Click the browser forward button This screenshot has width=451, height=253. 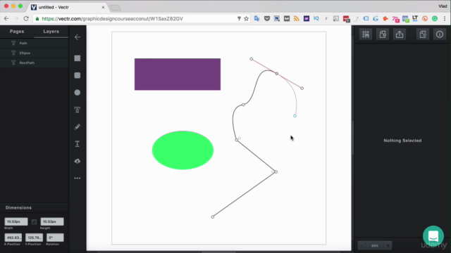16,19
